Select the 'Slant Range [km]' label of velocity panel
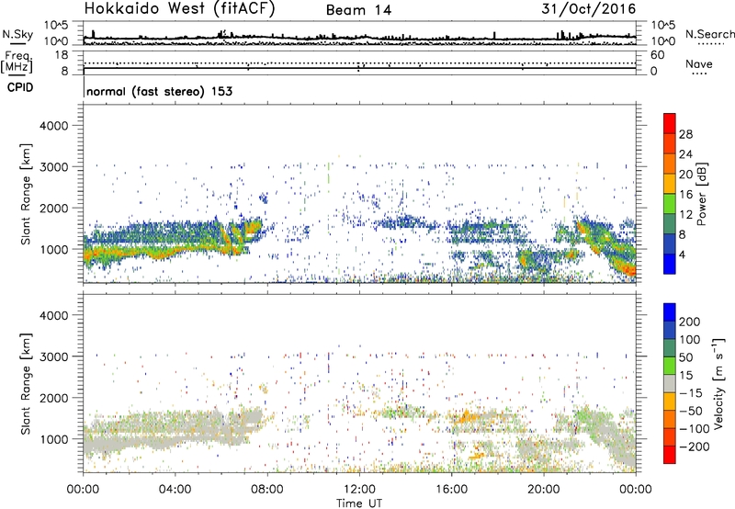Viewport: 735px width, 509px height. coord(27,384)
